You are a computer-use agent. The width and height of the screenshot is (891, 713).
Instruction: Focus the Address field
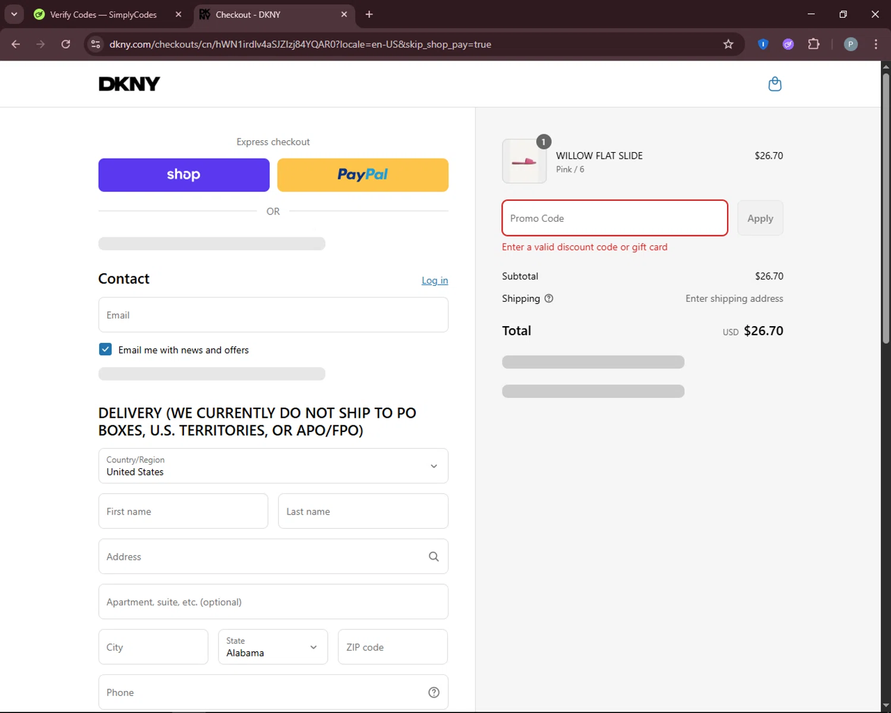tap(273, 557)
